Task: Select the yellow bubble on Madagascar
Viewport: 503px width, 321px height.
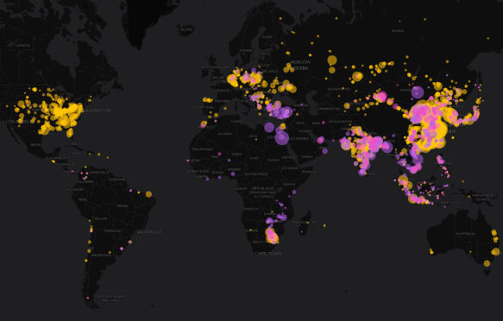Action: 308,223
